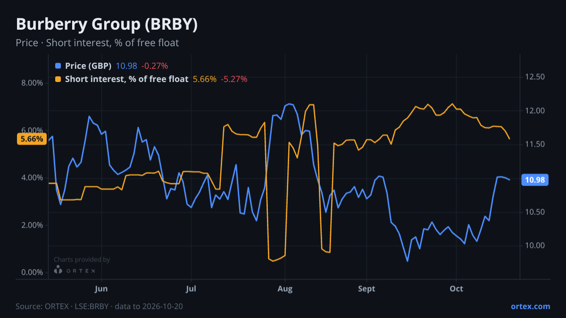566x318 pixels.
Task: Click the 4.00% left axis label
Action: (32, 178)
